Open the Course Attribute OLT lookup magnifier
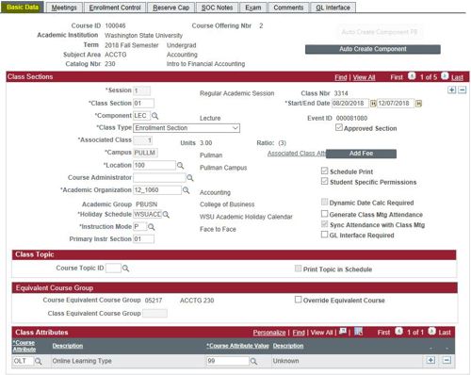The image size is (471, 375). tap(38, 361)
